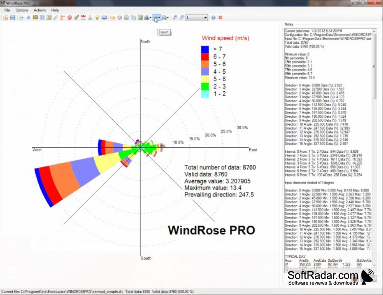Click the red circle toolbar icon
The height and width of the screenshot is (295, 383).
pyautogui.click(x=70, y=18)
